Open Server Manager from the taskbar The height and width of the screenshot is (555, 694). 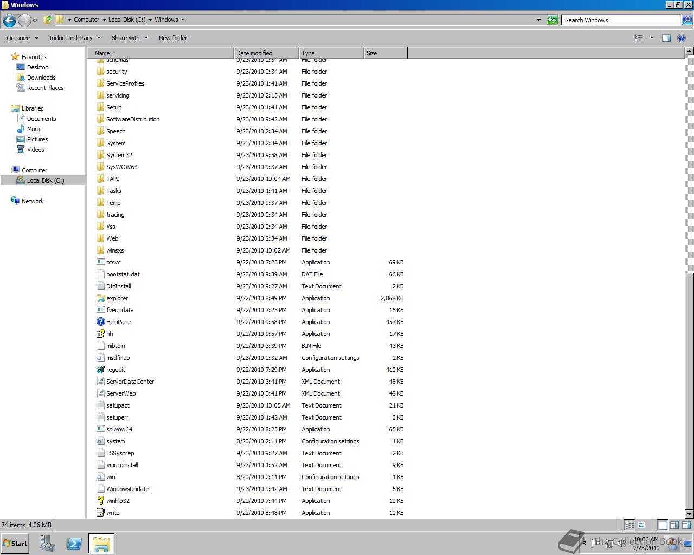coord(48,544)
